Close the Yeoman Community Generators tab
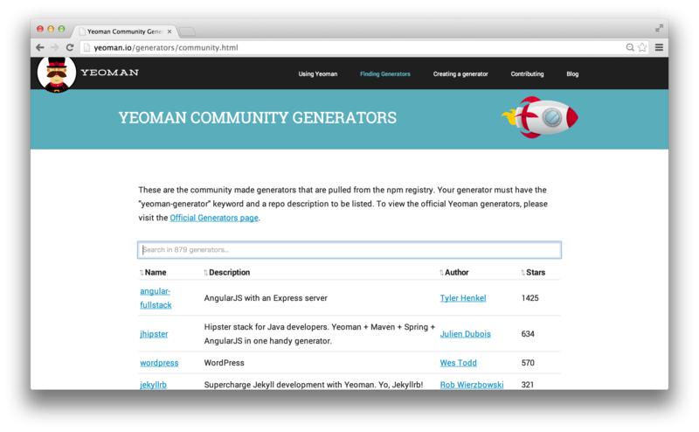 point(170,31)
